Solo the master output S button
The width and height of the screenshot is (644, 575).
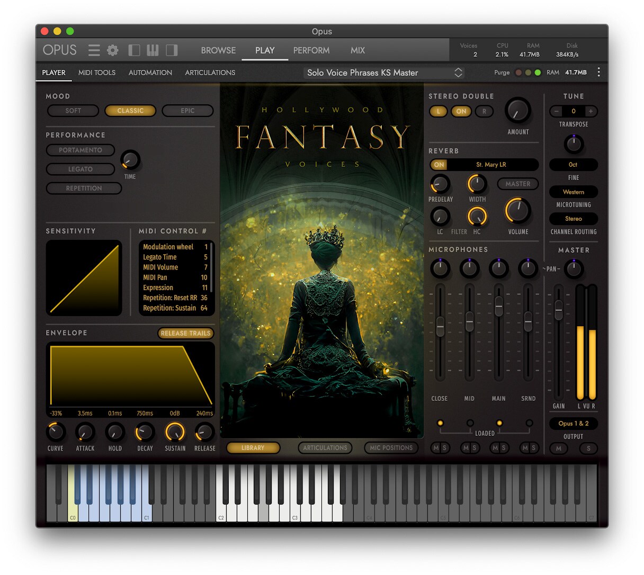pos(588,448)
